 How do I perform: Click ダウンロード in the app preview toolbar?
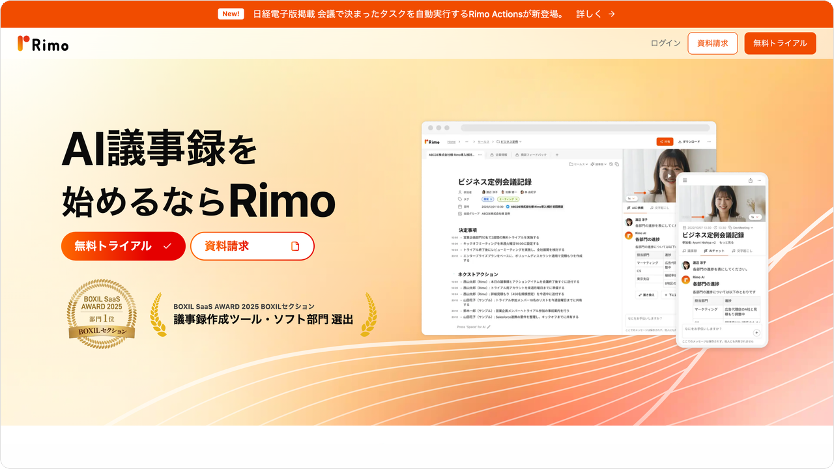pos(689,141)
